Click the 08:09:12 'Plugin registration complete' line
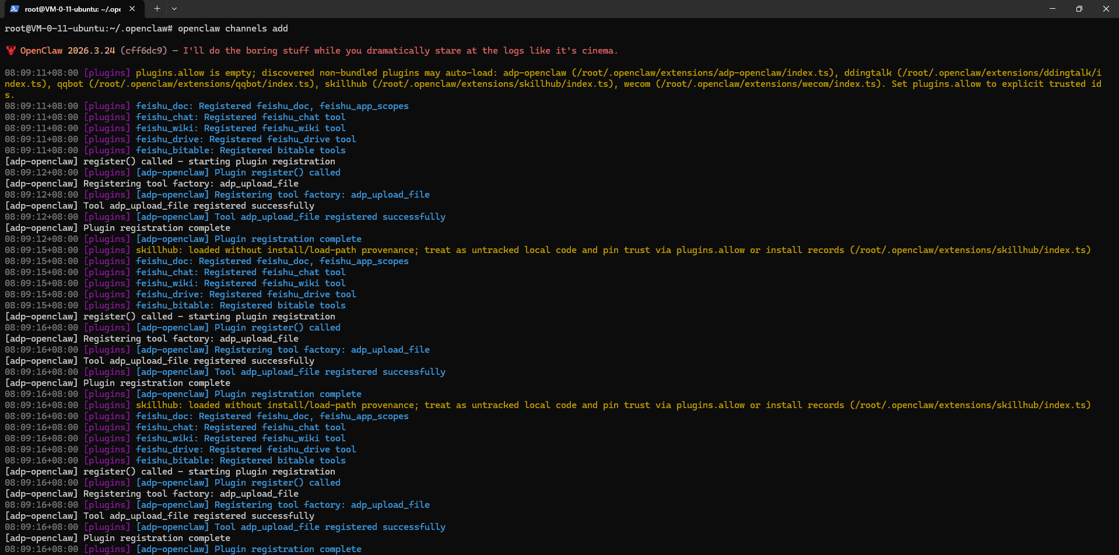Viewport: 1119px width, 555px height. tap(183, 239)
